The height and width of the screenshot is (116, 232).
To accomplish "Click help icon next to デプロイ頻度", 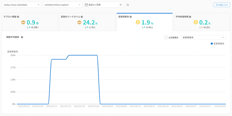I will [18, 17].
